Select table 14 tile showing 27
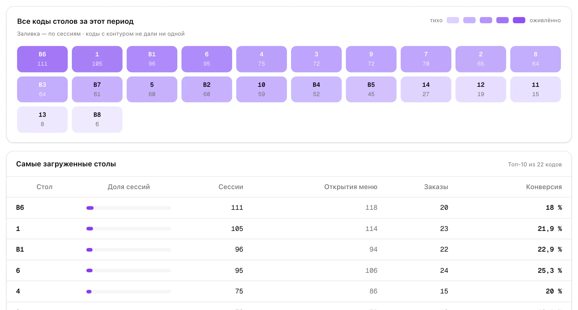 pos(426,89)
